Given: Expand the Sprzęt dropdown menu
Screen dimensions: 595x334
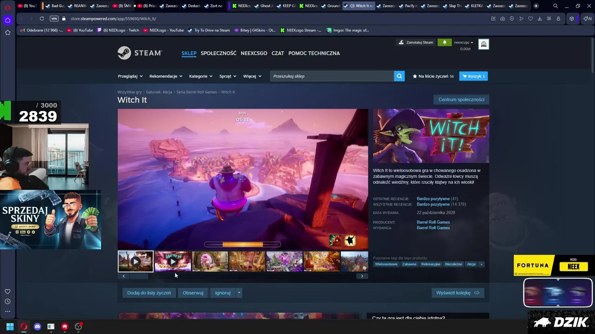Looking at the screenshot, I should (228, 76).
